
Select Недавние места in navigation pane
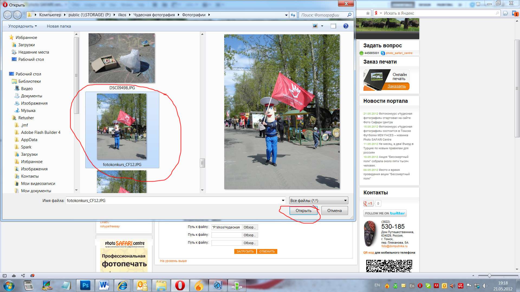(34, 52)
